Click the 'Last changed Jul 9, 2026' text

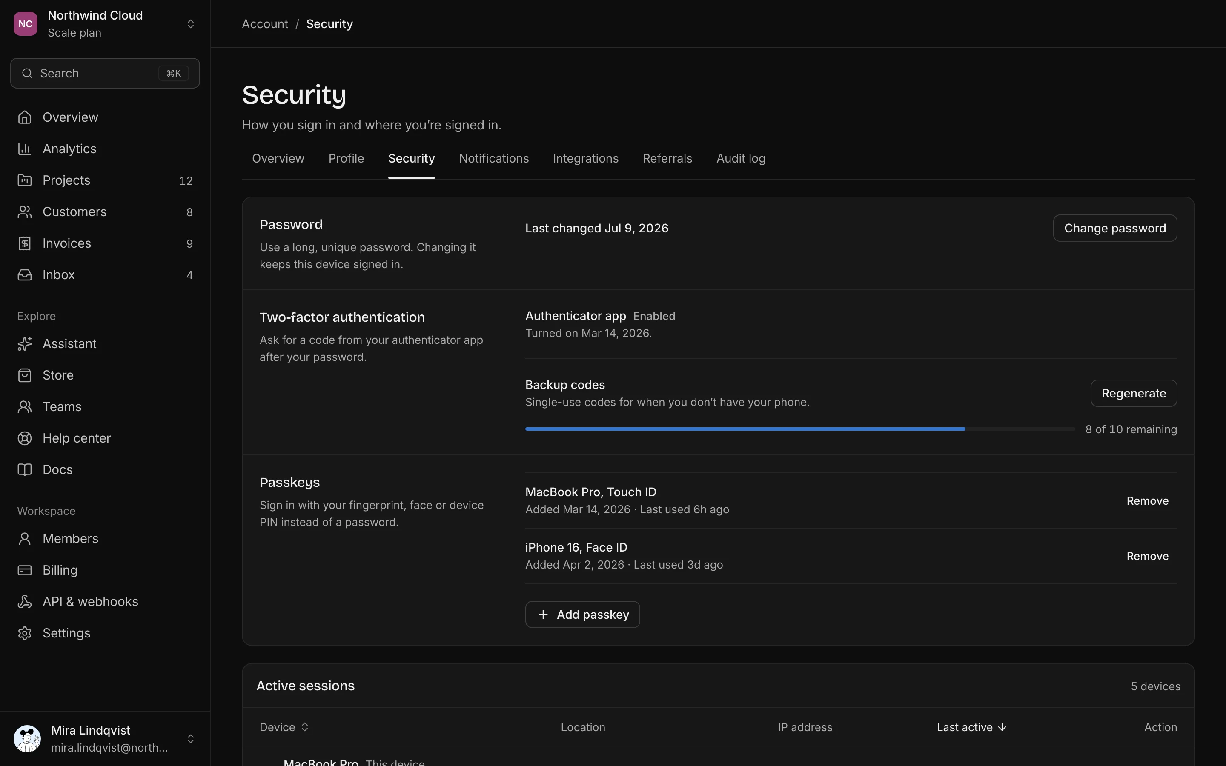click(596, 228)
